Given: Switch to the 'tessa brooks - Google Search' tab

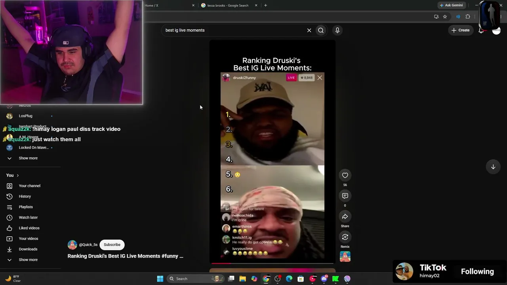Looking at the screenshot, I should pyautogui.click(x=228, y=6).
